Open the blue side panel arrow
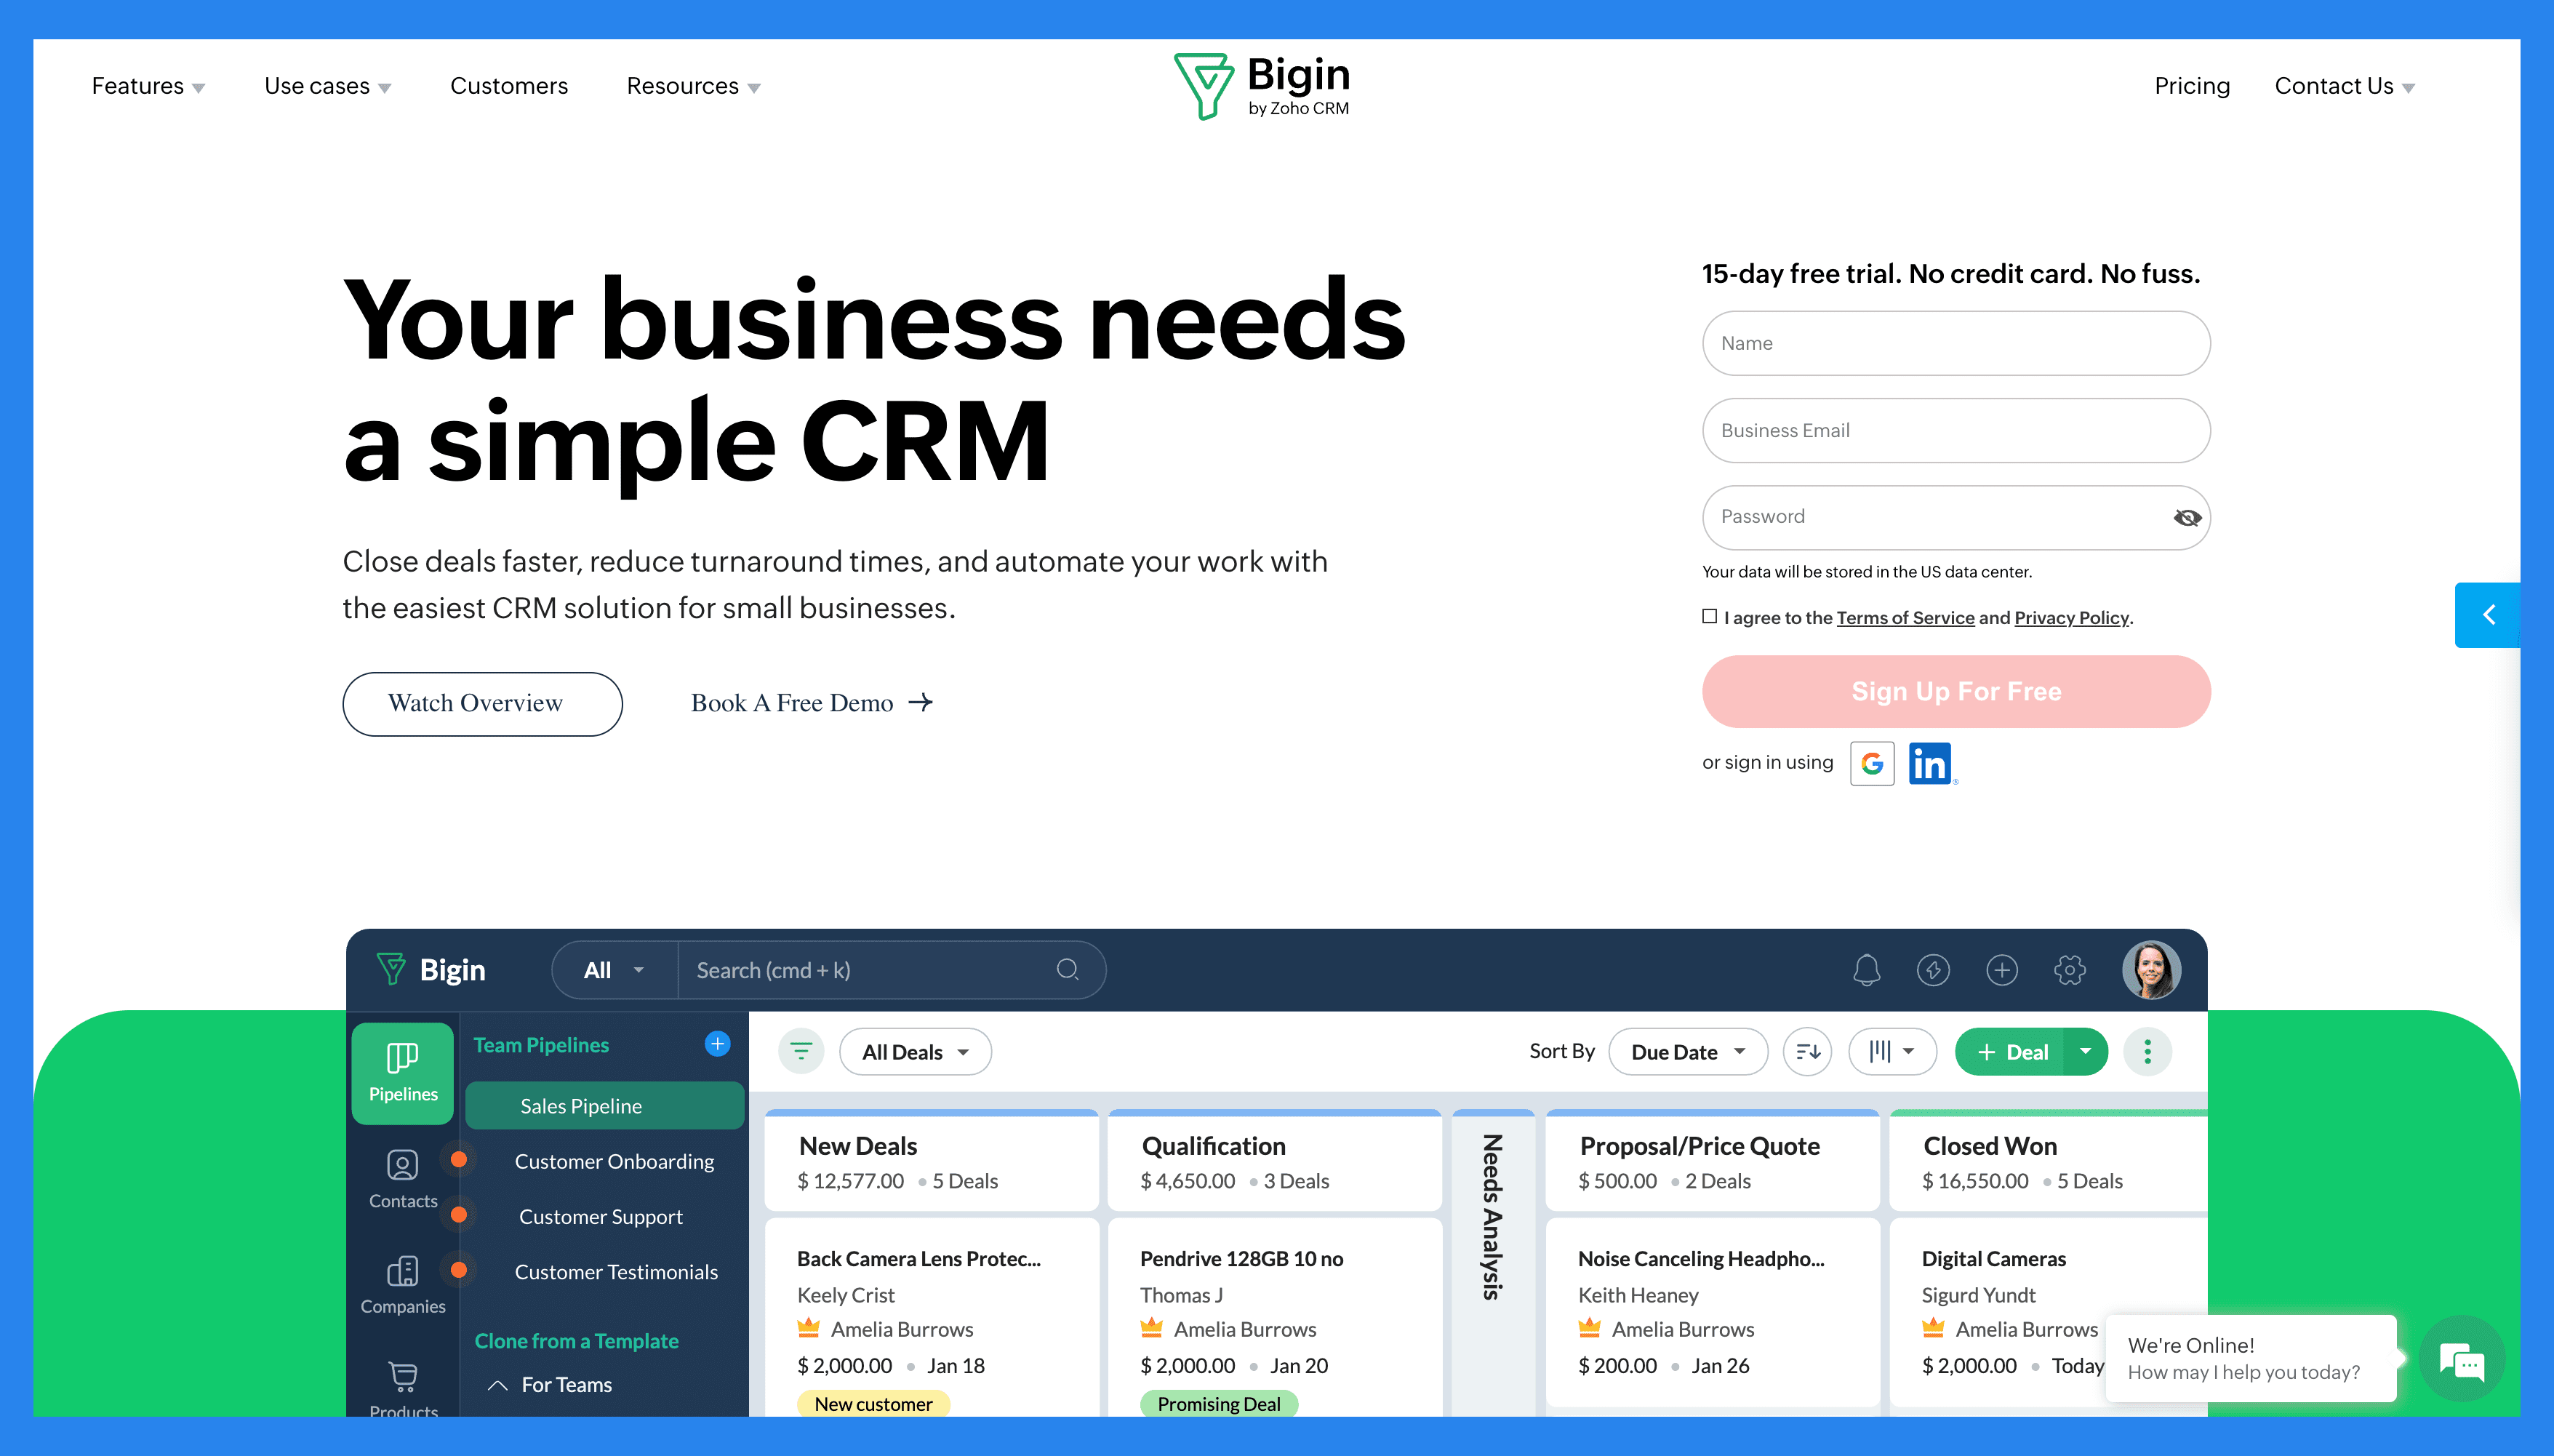 point(2488,615)
